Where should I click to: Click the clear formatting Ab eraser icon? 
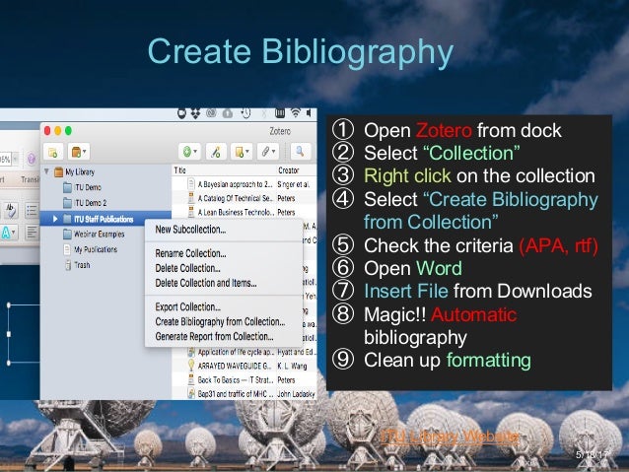tap(11, 210)
